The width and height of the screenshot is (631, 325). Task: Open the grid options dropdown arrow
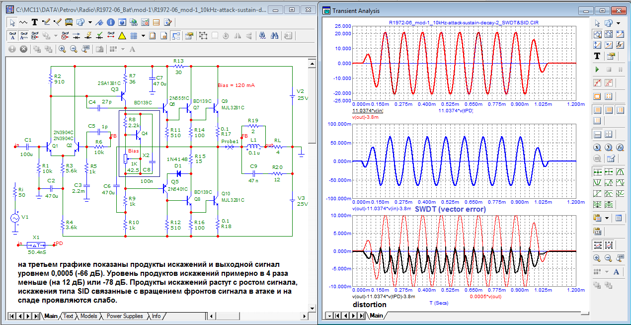(143, 35)
